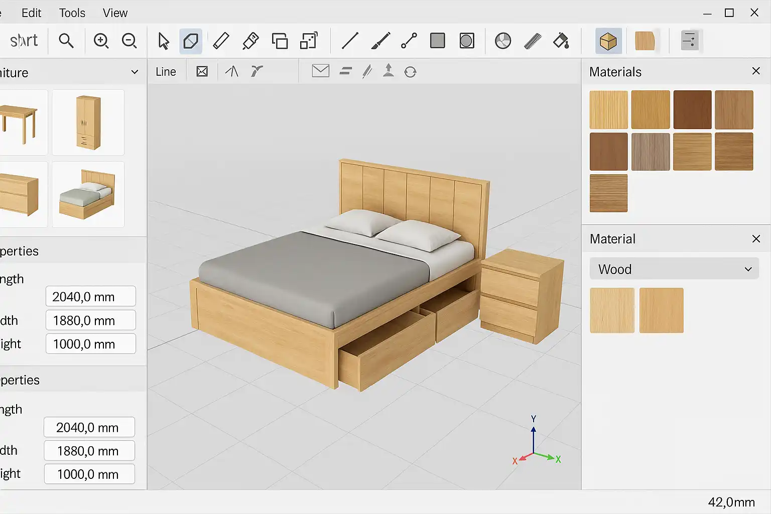The image size is (771, 514).
Task: Select the arrow pointer tool
Action: 163,41
